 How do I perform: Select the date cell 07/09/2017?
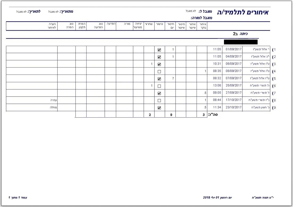234,78
